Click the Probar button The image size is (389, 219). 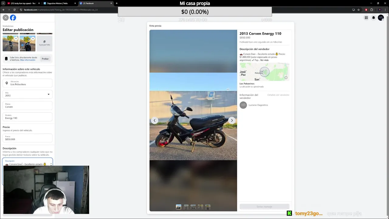click(45, 59)
